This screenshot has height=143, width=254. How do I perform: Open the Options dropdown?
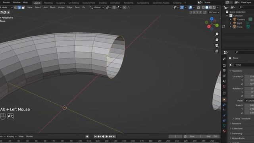214,12
